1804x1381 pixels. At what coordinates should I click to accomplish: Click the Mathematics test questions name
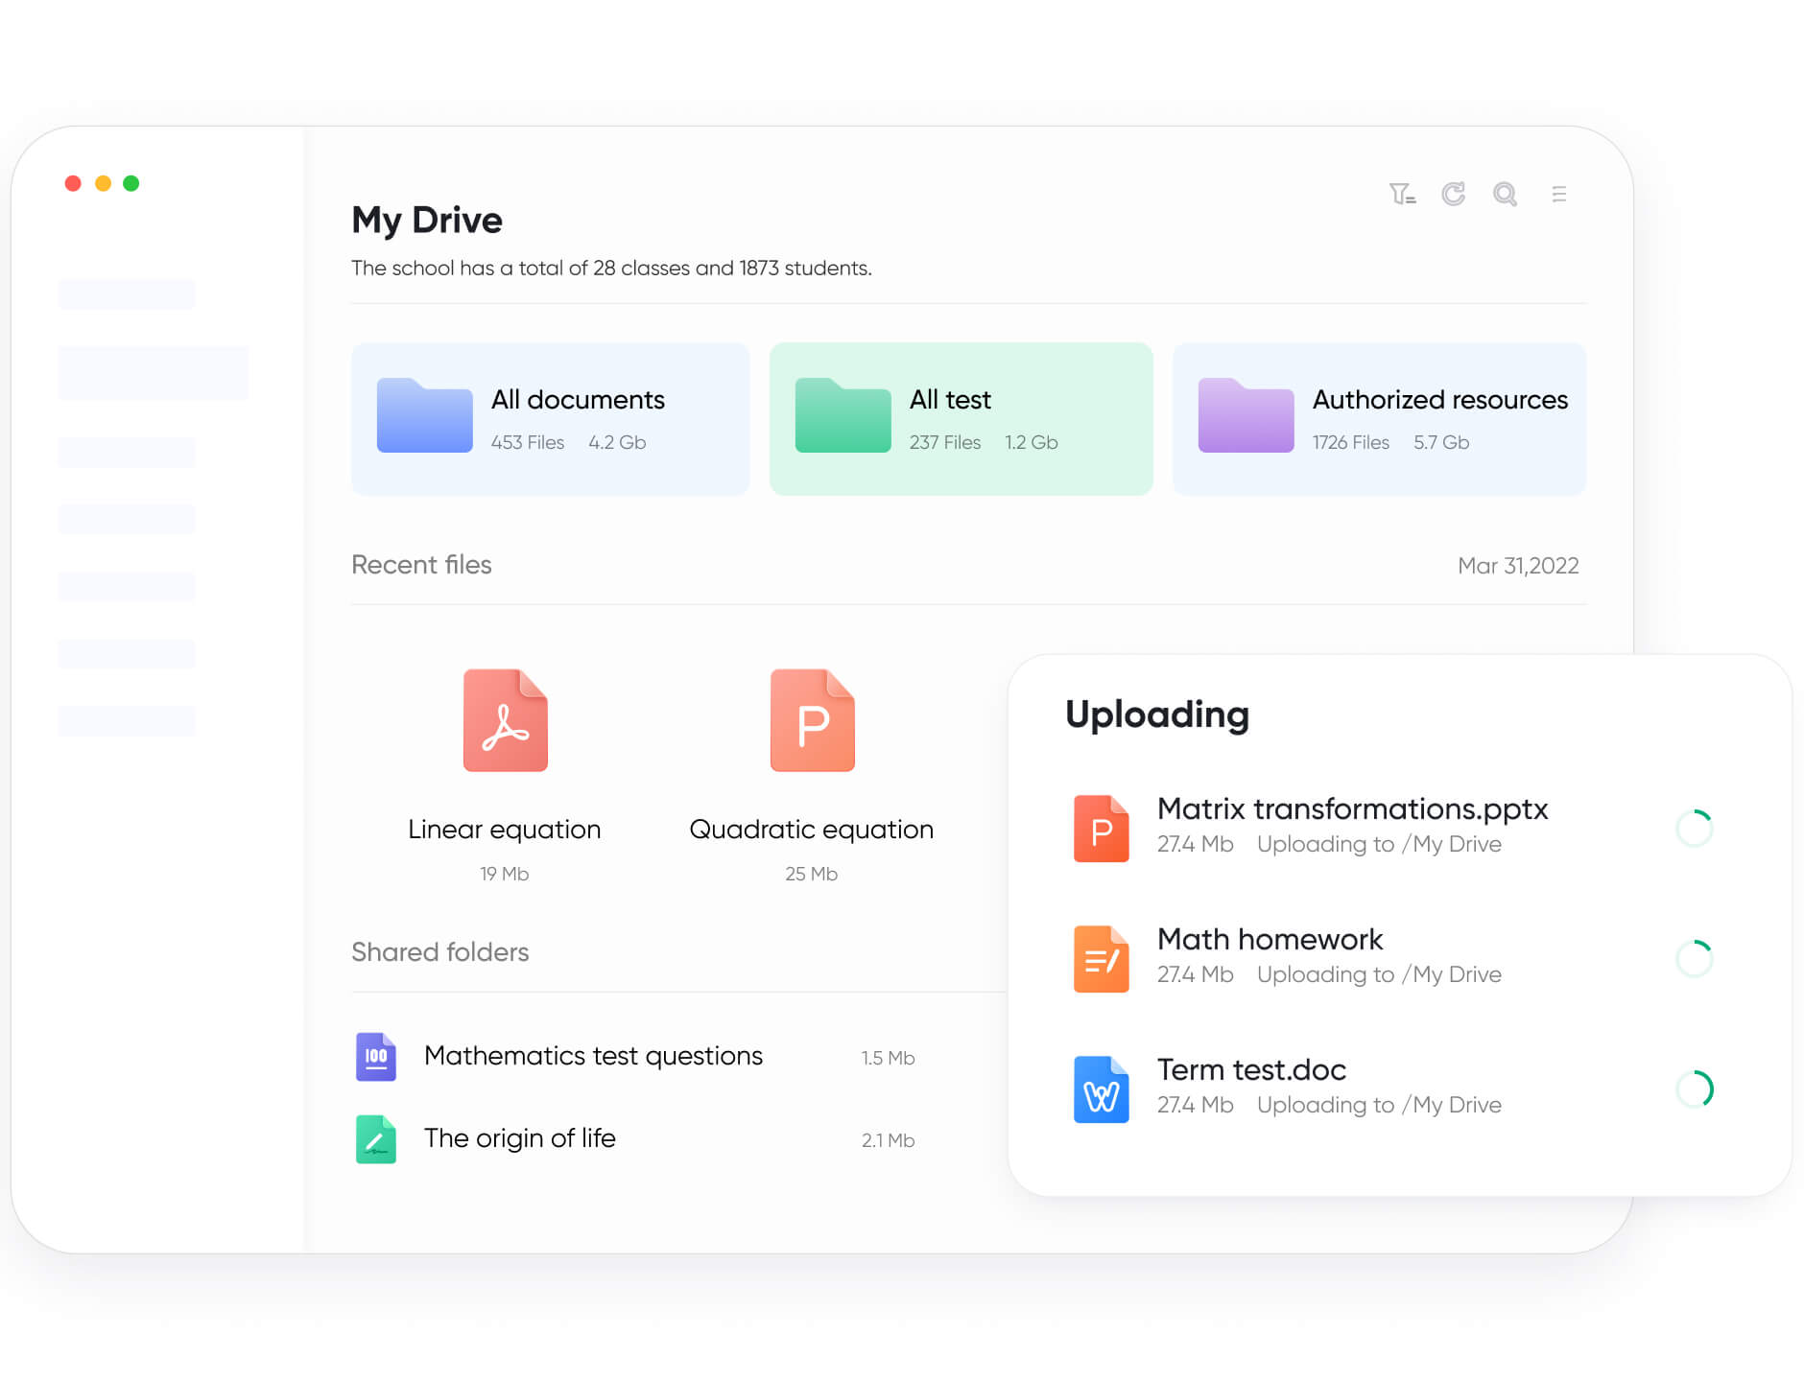[x=593, y=1056]
